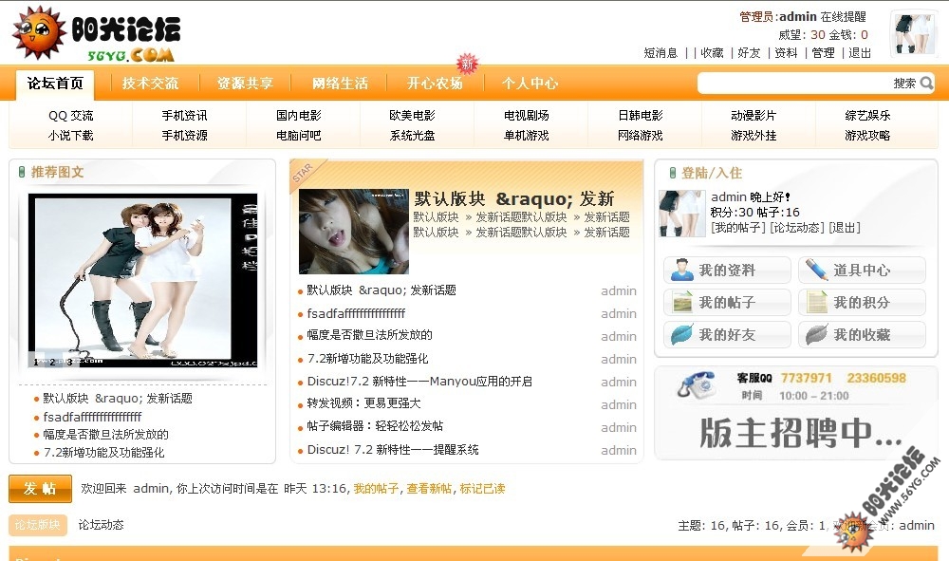Click the telephone customer service icon
The width and height of the screenshot is (949, 561).
[696, 384]
